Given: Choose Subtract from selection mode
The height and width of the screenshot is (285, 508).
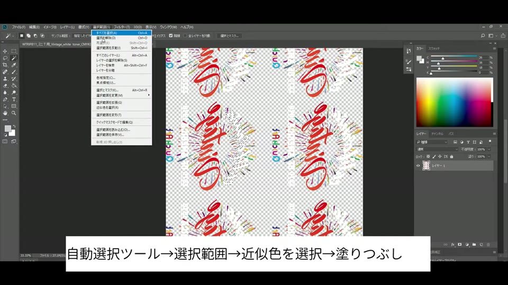Looking at the screenshot, I should tap(35, 35).
